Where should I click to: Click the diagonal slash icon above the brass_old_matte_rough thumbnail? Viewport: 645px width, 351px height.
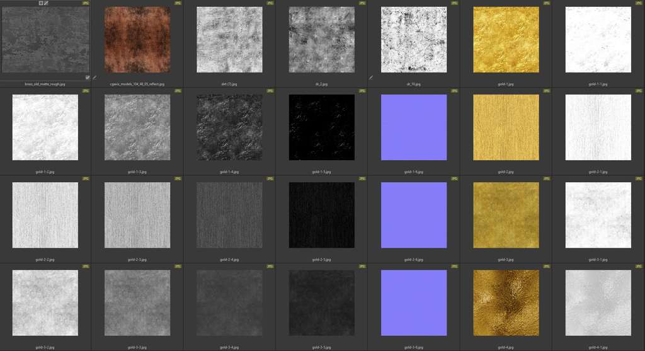pyautogui.click(x=46, y=3)
